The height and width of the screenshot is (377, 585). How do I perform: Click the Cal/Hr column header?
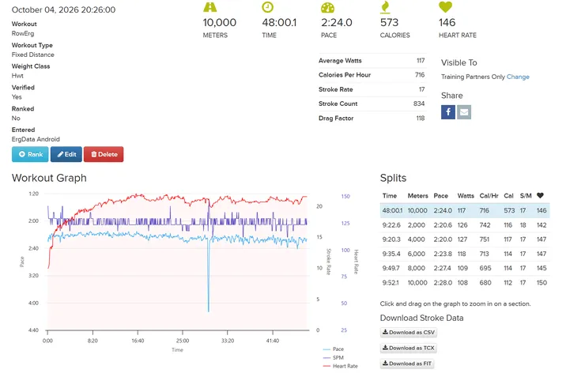(489, 196)
